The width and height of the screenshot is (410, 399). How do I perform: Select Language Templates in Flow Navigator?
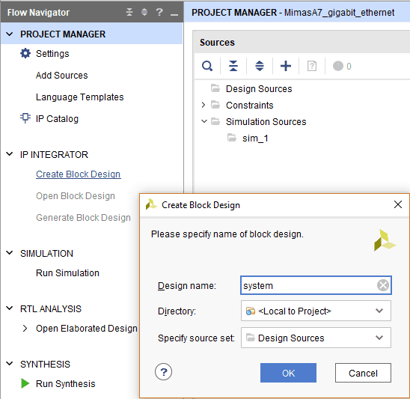point(79,97)
